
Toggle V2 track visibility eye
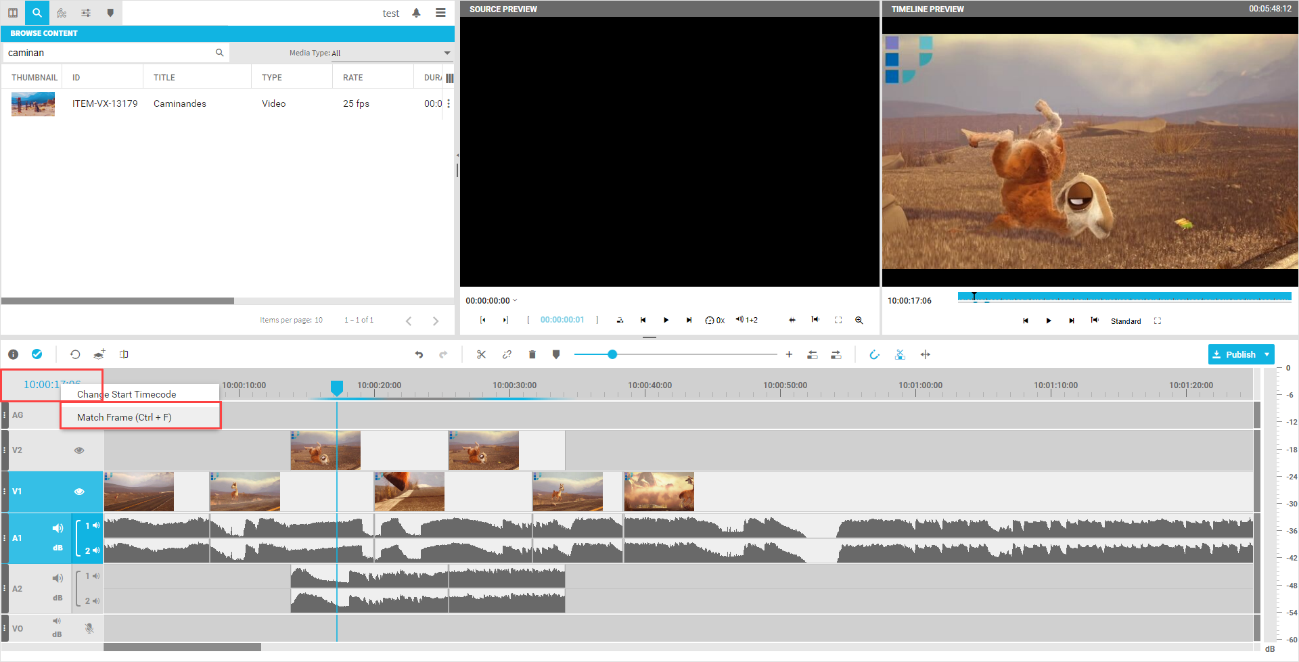coord(79,450)
